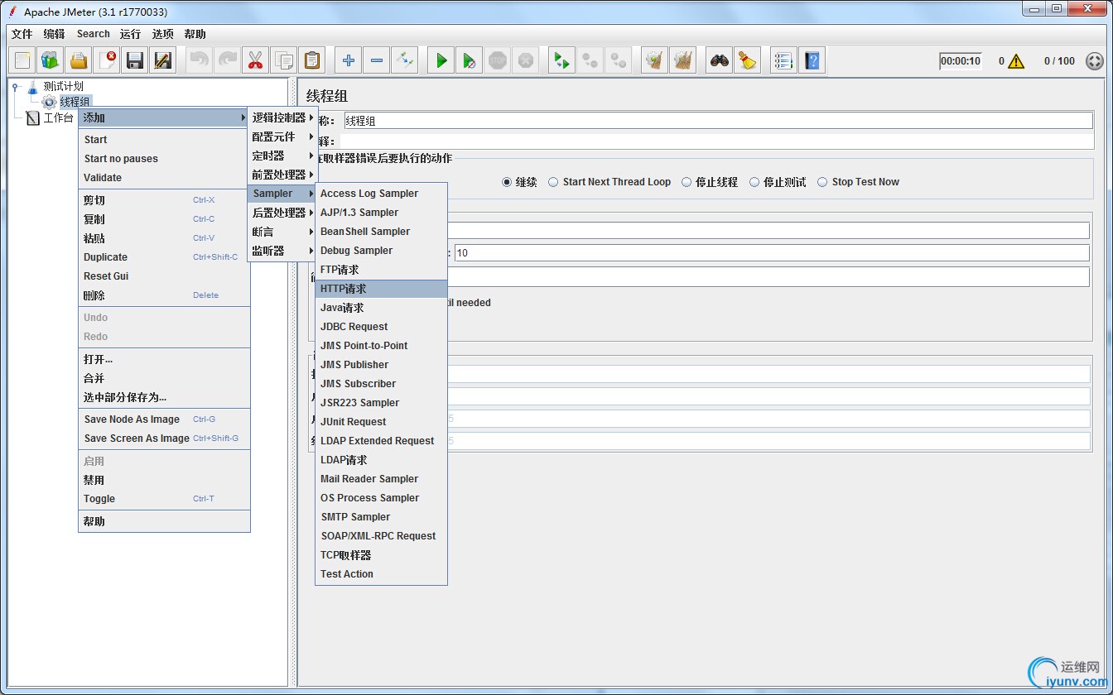Choose TCP取样器 from Sampler submenu
The height and width of the screenshot is (695, 1113).
pyautogui.click(x=382, y=555)
